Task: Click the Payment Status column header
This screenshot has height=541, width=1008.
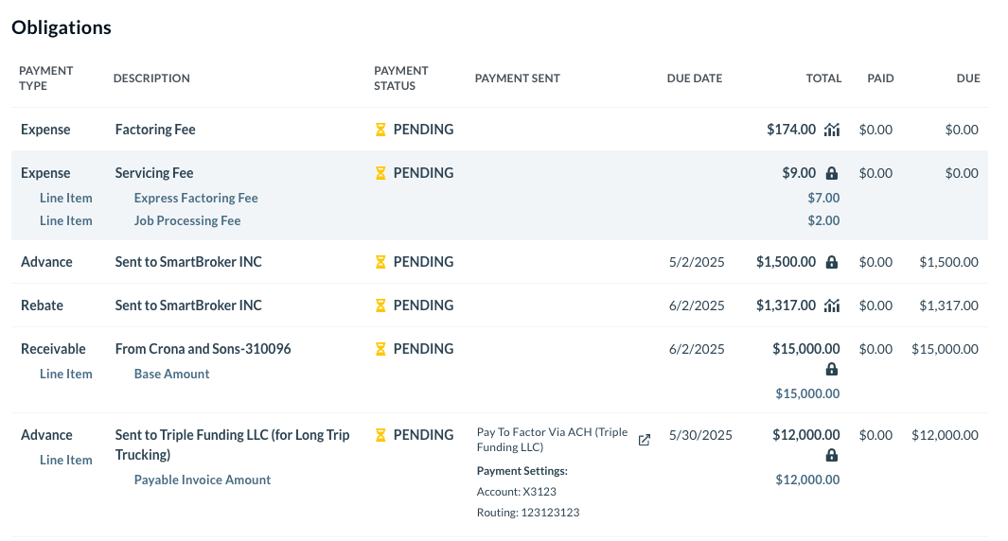Action: point(400,79)
